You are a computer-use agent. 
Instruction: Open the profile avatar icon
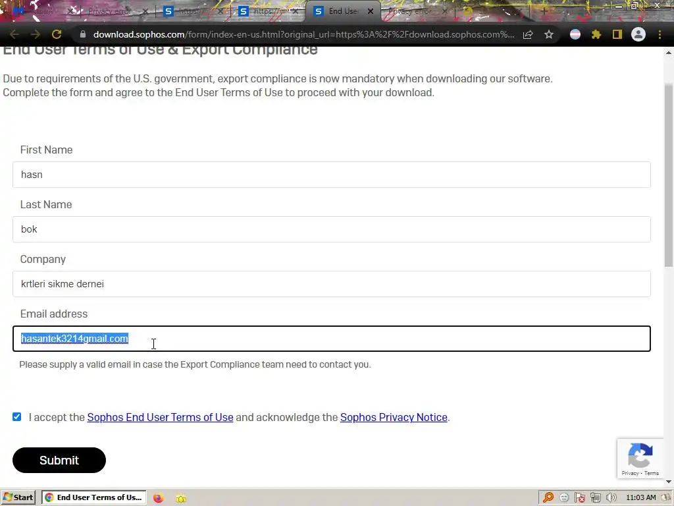click(638, 34)
